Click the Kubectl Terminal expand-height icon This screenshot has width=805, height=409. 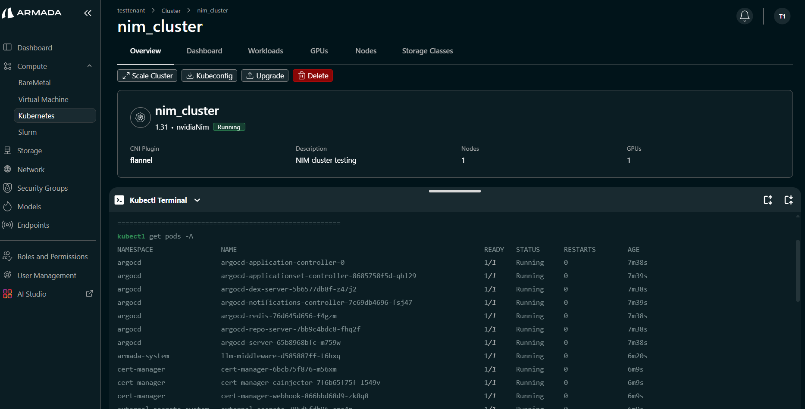click(768, 200)
